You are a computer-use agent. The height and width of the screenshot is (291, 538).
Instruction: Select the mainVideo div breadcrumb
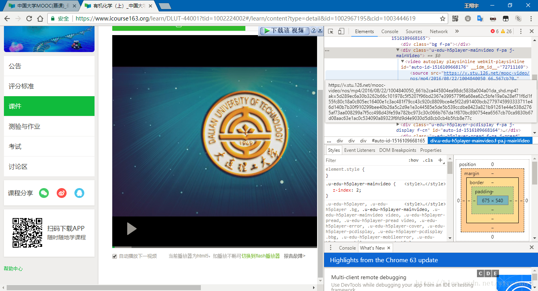480,141
